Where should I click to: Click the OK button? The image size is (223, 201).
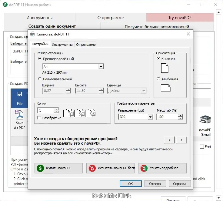pyautogui.click(x=131, y=184)
